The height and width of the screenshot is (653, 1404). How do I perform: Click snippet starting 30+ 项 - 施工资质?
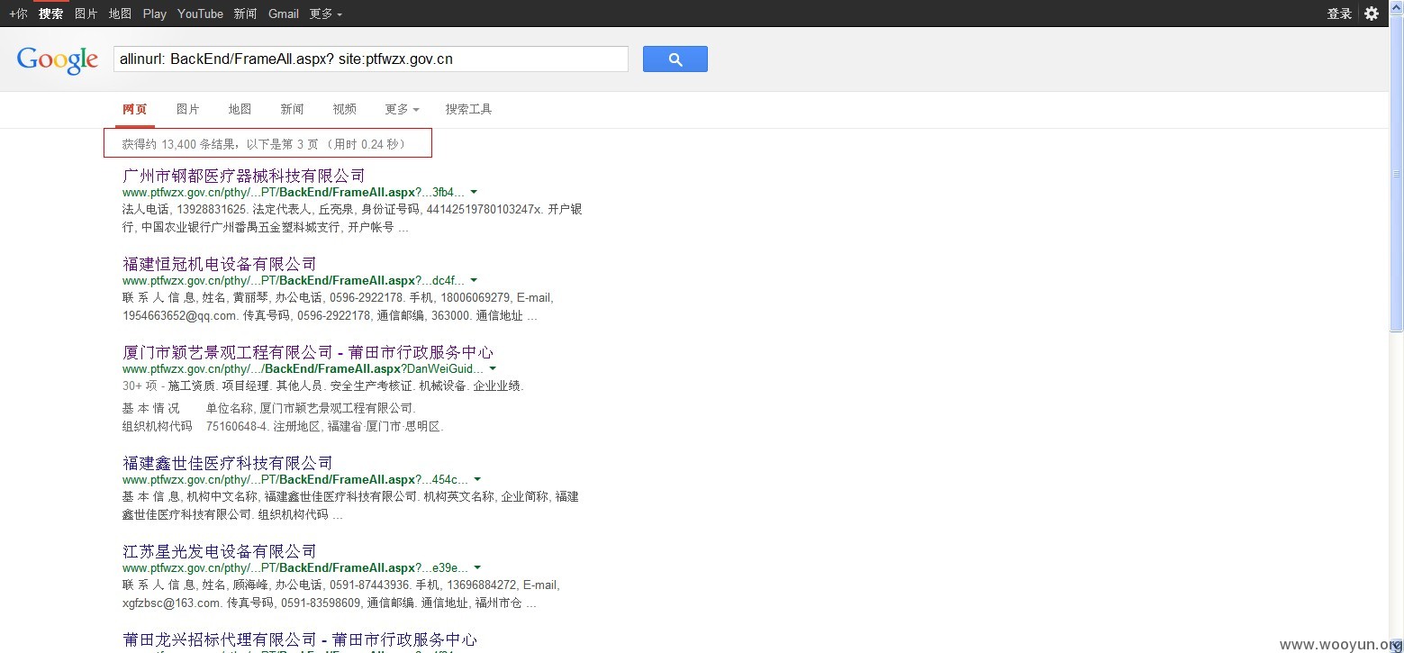pos(322,385)
